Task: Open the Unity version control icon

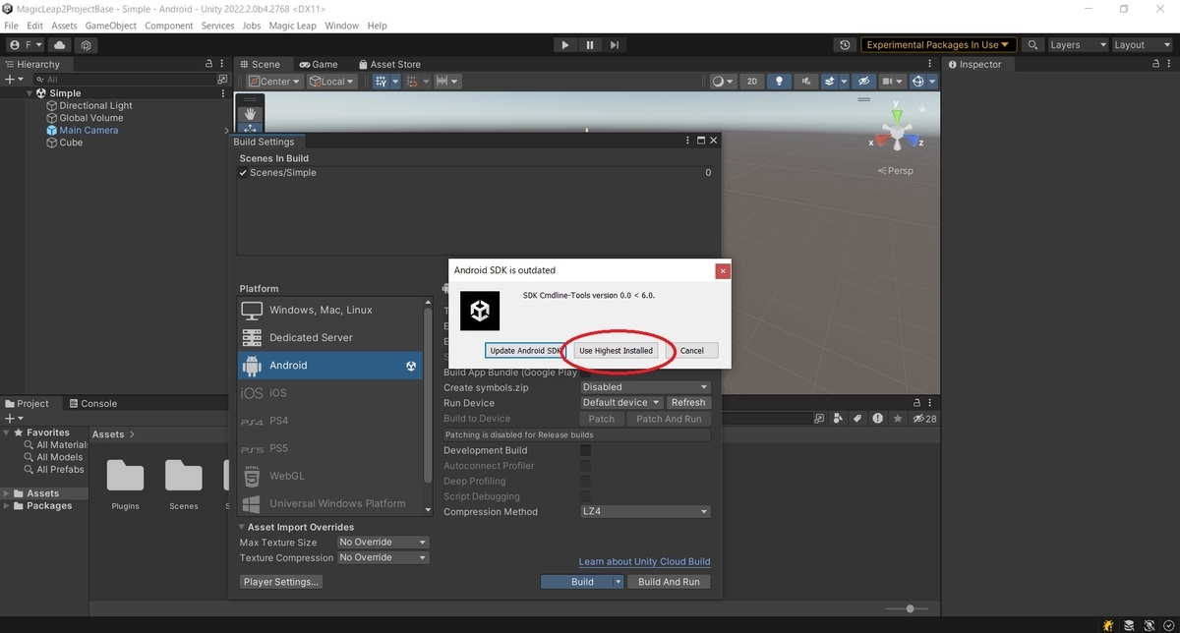Action: click(x=87, y=45)
